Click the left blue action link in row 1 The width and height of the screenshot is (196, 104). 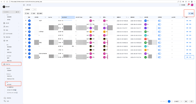pos(187,21)
